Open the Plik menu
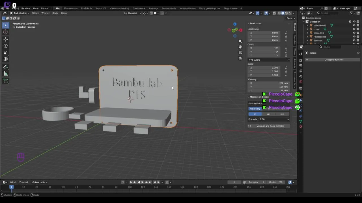 pos(8,8)
